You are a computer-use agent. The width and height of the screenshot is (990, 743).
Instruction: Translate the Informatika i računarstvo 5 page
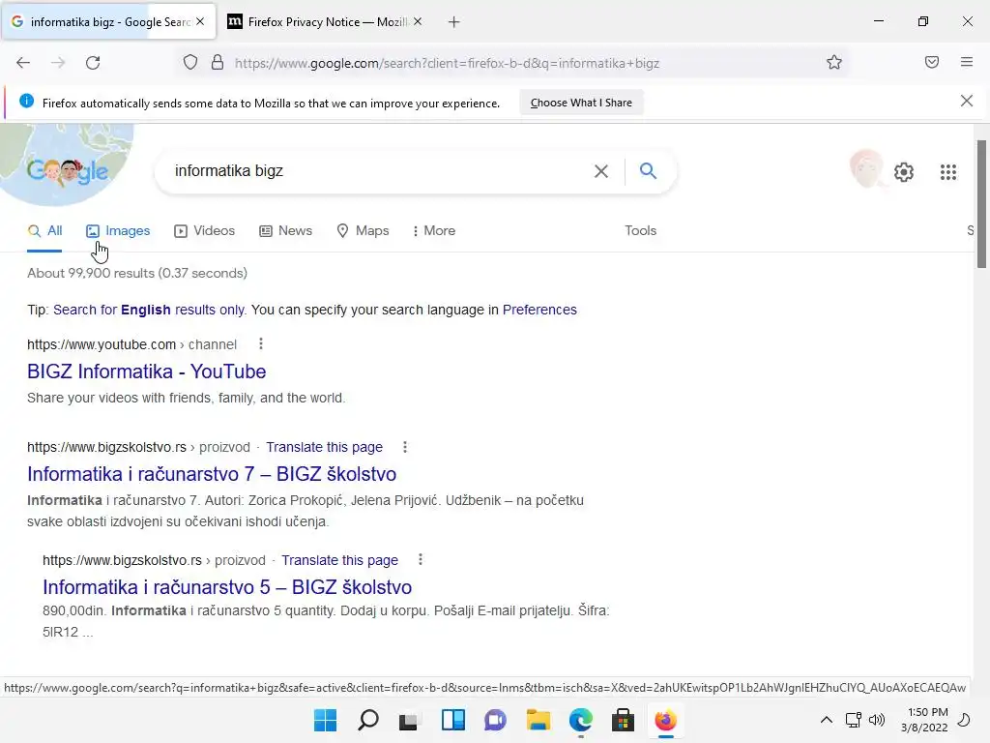pyautogui.click(x=339, y=560)
